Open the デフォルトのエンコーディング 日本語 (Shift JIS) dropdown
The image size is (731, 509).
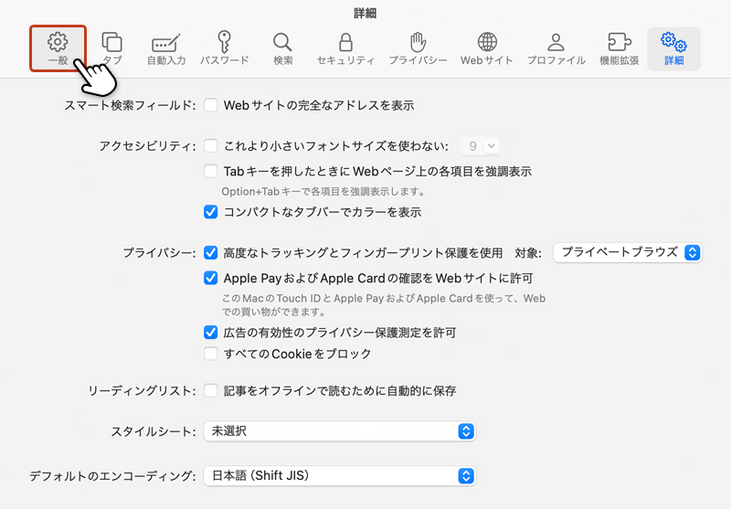[339, 476]
